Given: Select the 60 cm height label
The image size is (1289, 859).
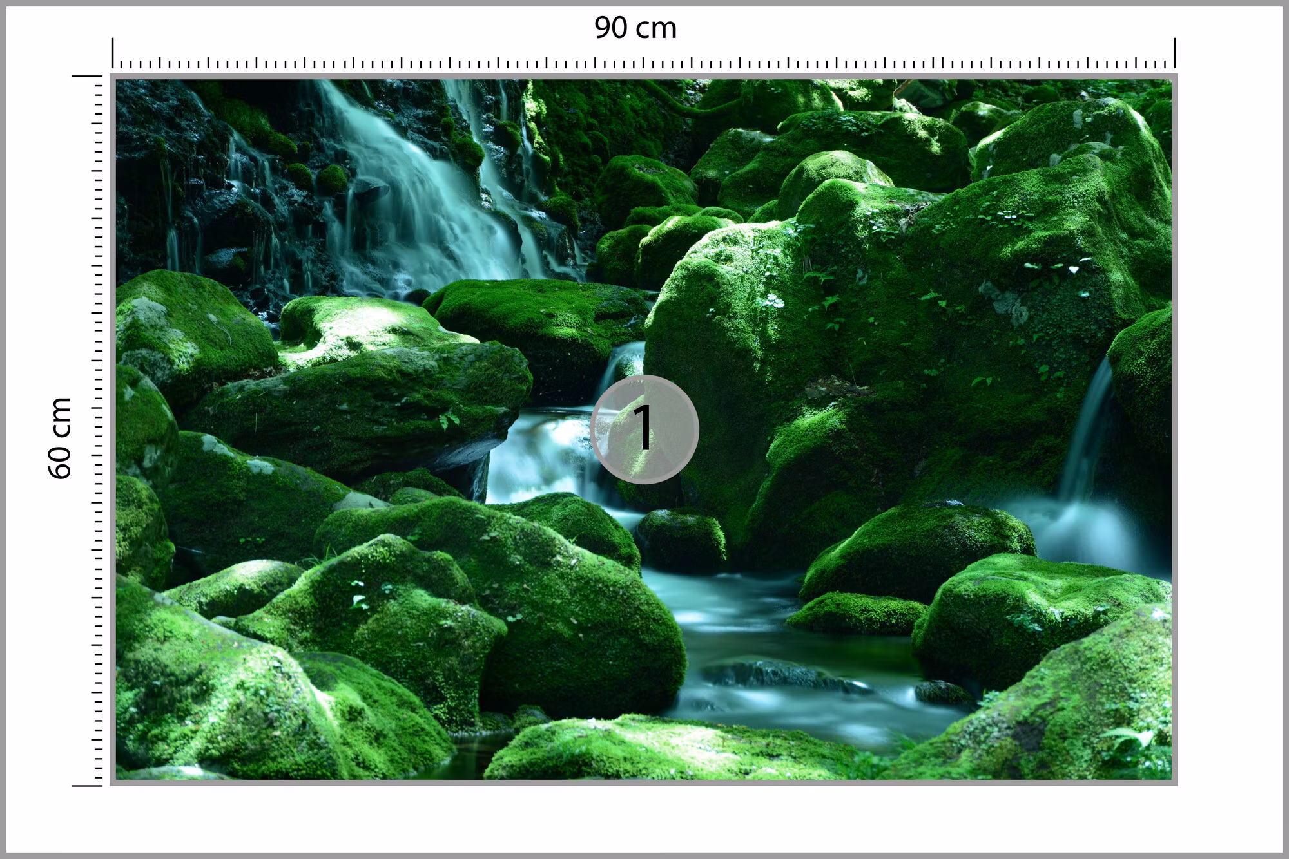Looking at the screenshot, I should 59,438.
